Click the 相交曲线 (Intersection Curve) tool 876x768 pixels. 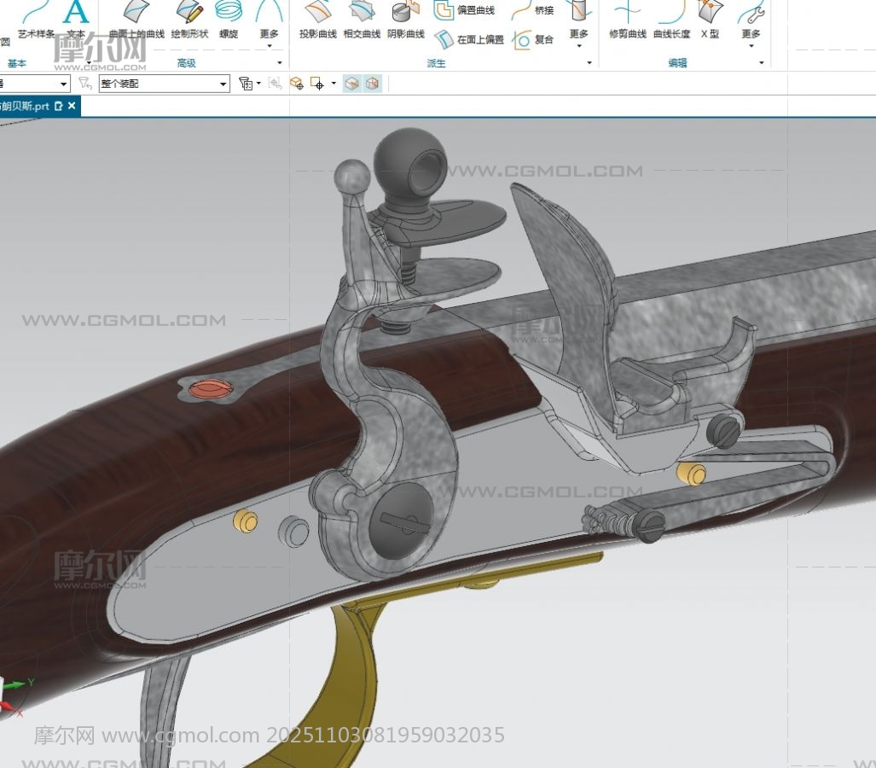pyautogui.click(x=362, y=21)
